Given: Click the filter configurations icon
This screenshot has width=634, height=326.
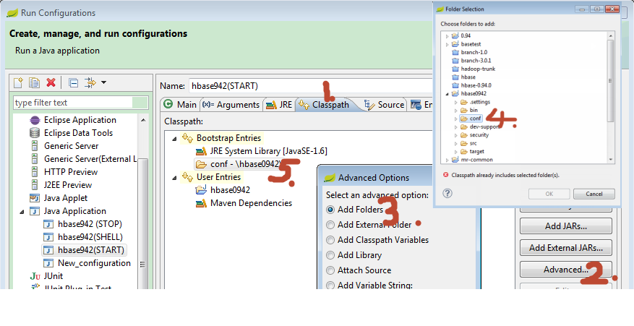Looking at the screenshot, I should 90,82.
